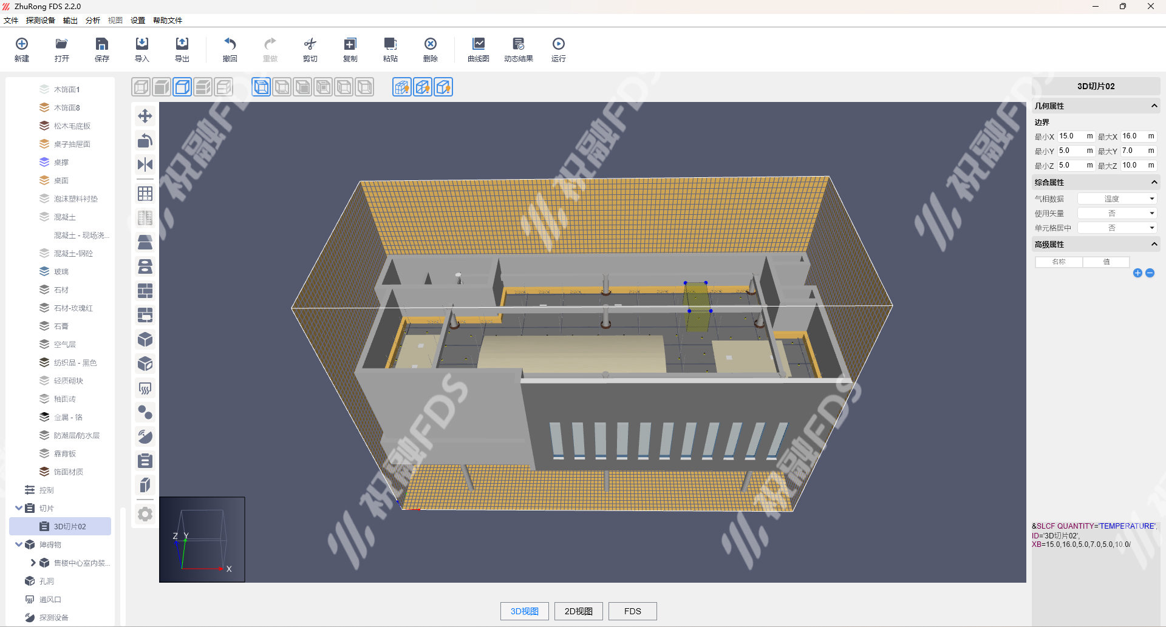
Task: Click the mesh grid tool icon
Action: 145,194
